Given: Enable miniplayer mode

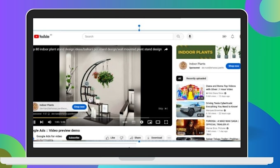Looking at the screenshot, I should click(150, 122).
